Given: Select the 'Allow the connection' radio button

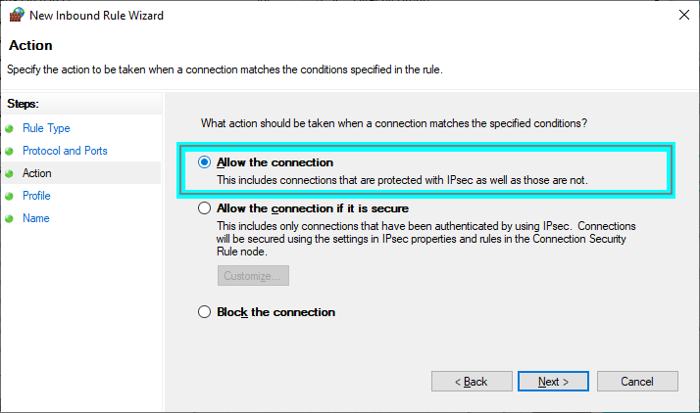Looking at the screenshot, I should pos(204,162).
